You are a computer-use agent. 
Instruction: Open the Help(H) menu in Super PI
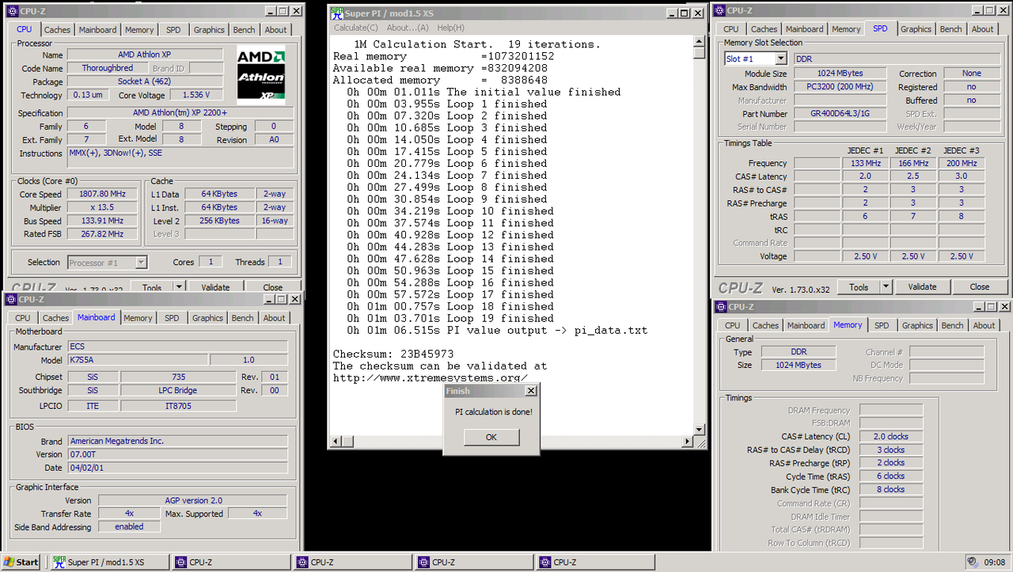click(x=451, y=28)
